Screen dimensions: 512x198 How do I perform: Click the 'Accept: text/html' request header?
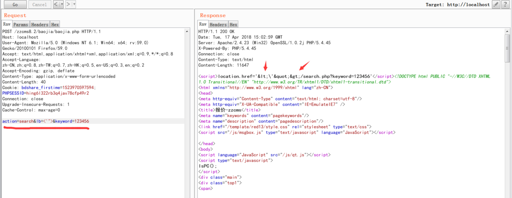88,54
